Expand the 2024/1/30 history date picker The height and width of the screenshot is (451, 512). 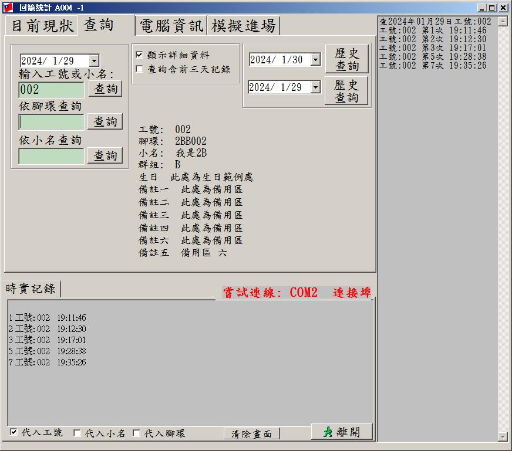315,60
